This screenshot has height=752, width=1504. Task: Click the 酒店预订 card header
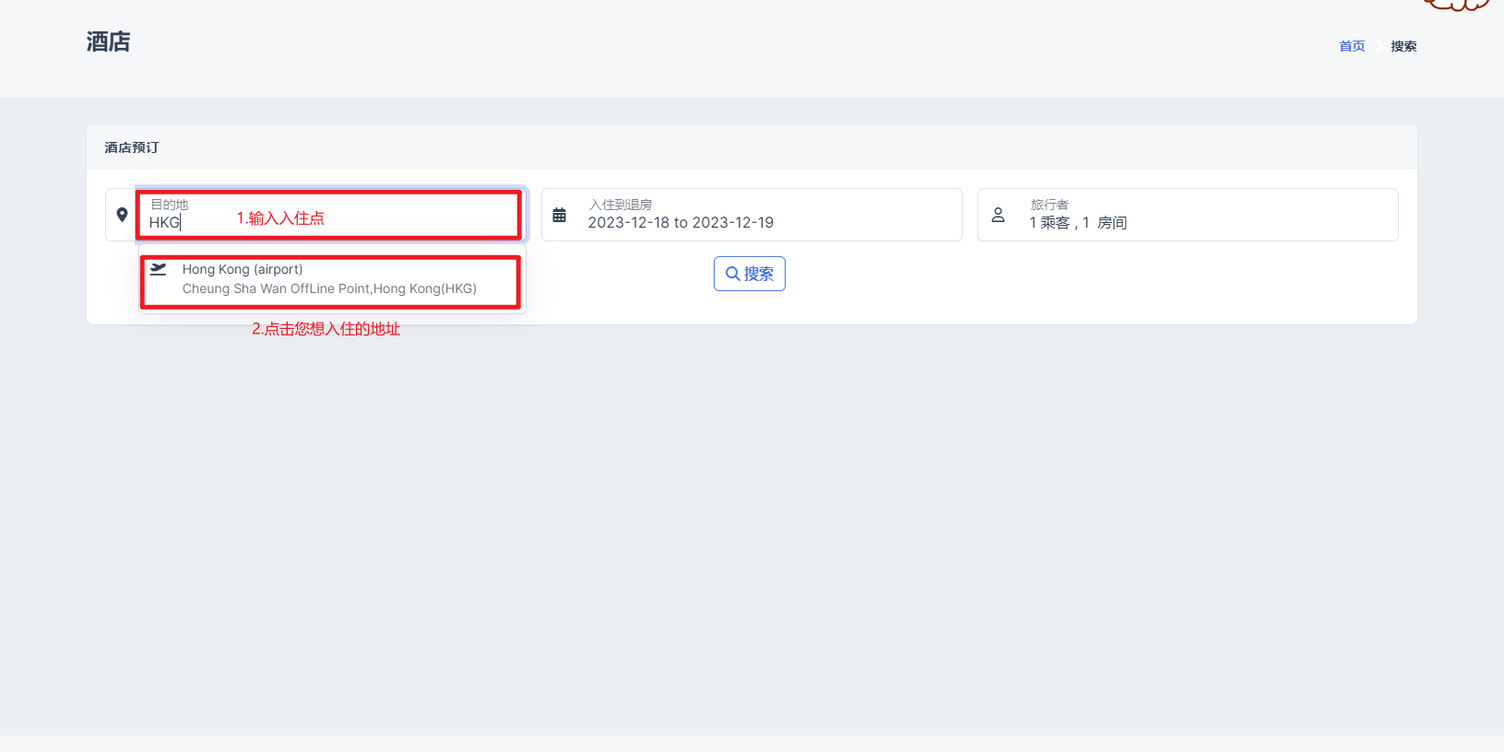132,147
